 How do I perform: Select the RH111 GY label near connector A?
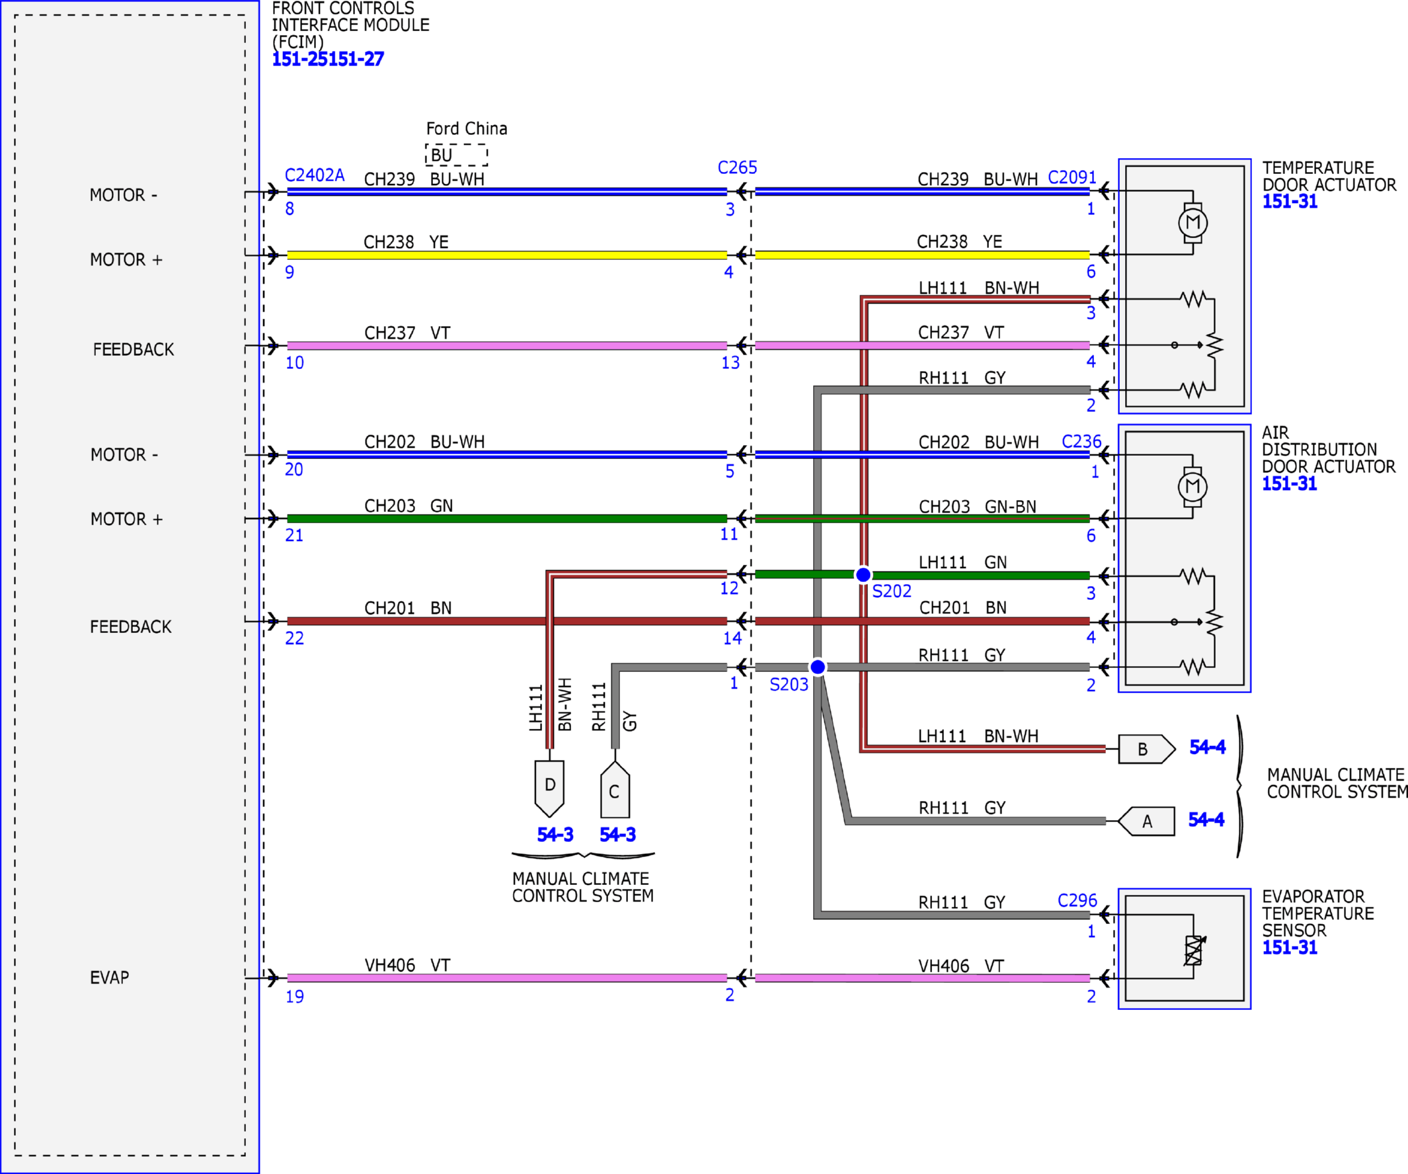(962, 808)
